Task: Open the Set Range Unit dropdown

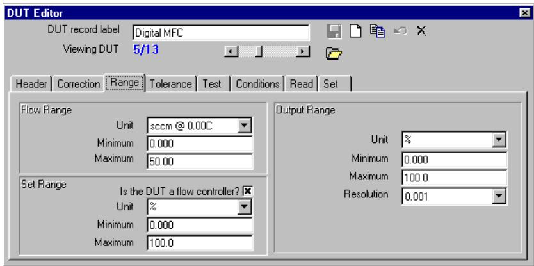Action: coord(244,207)
